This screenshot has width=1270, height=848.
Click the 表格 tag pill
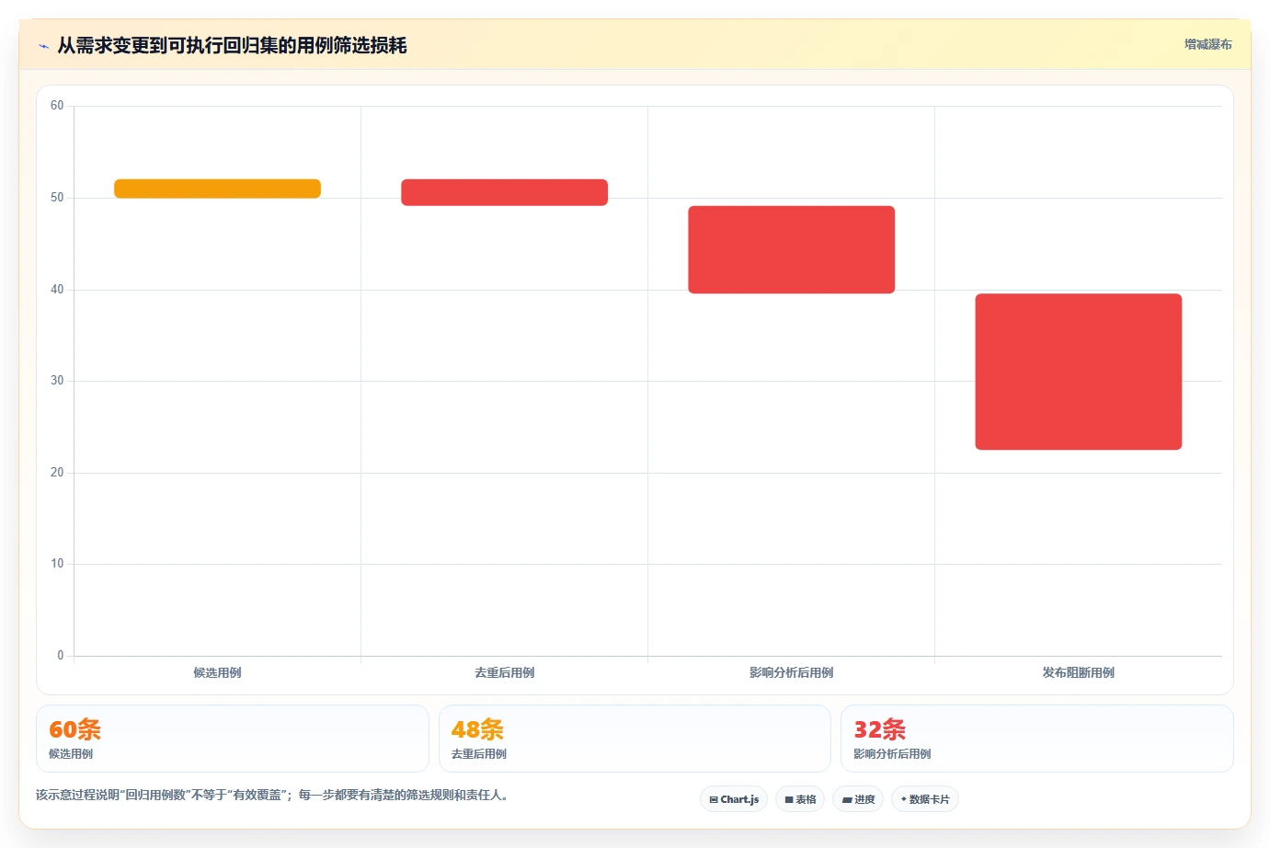tap(800, 799)
